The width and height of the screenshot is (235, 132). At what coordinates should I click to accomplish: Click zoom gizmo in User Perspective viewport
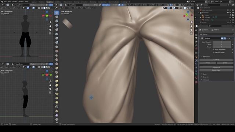(x=191, y=22)
